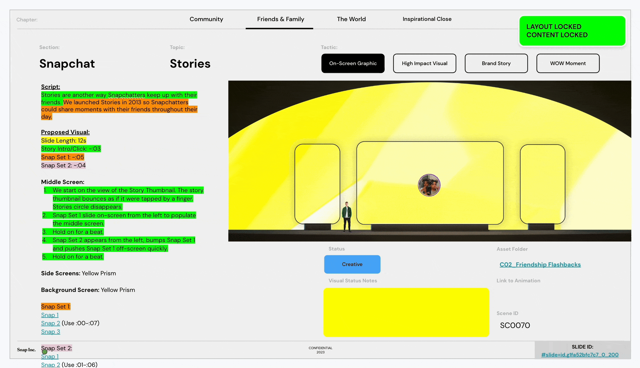Select the On-Screen Graphic tactic button
Viewport: 640px width, 368px height.
coord(353,63)
